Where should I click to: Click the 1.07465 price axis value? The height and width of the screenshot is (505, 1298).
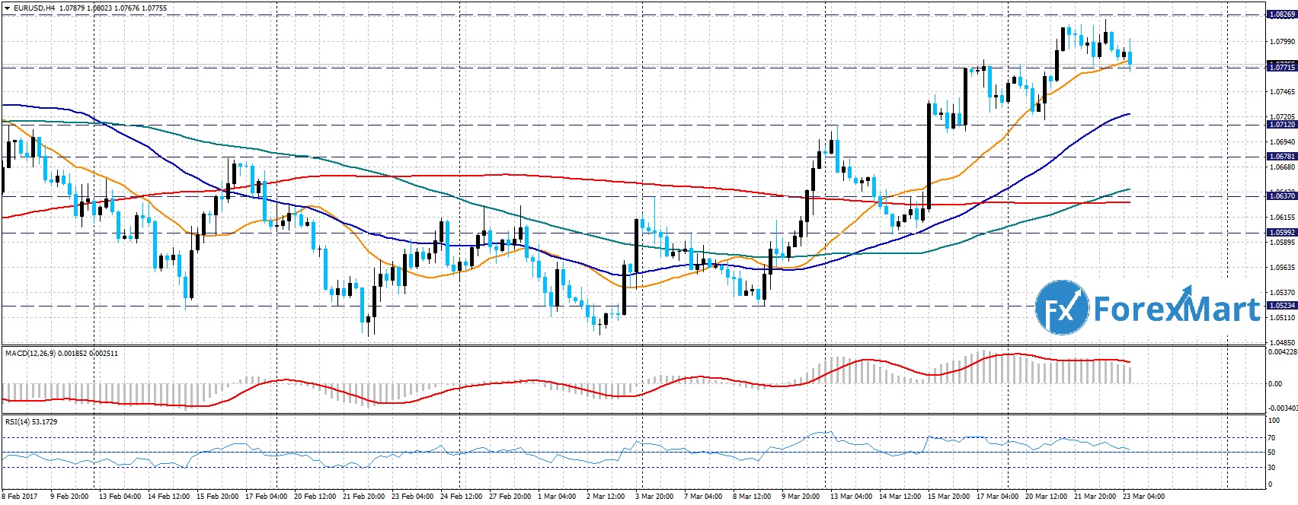1280,92
